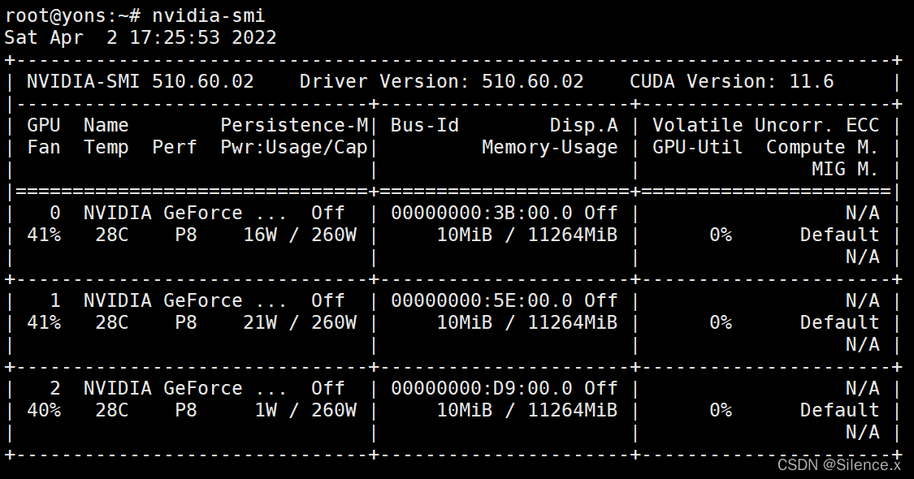Click 'Driver Version: 510.60.02' text
The image size is (914, 479).
point(441,81)
